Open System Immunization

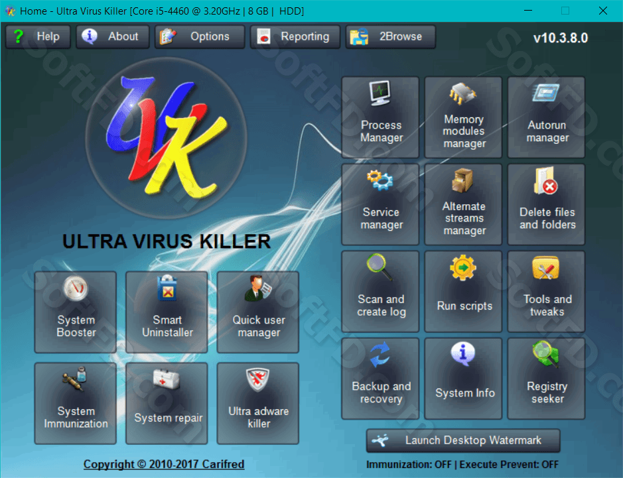76,403
